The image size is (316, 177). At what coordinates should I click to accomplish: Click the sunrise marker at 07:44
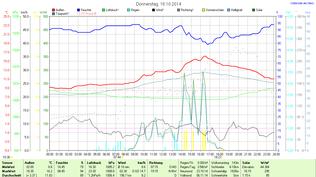[x=122, y=157]
